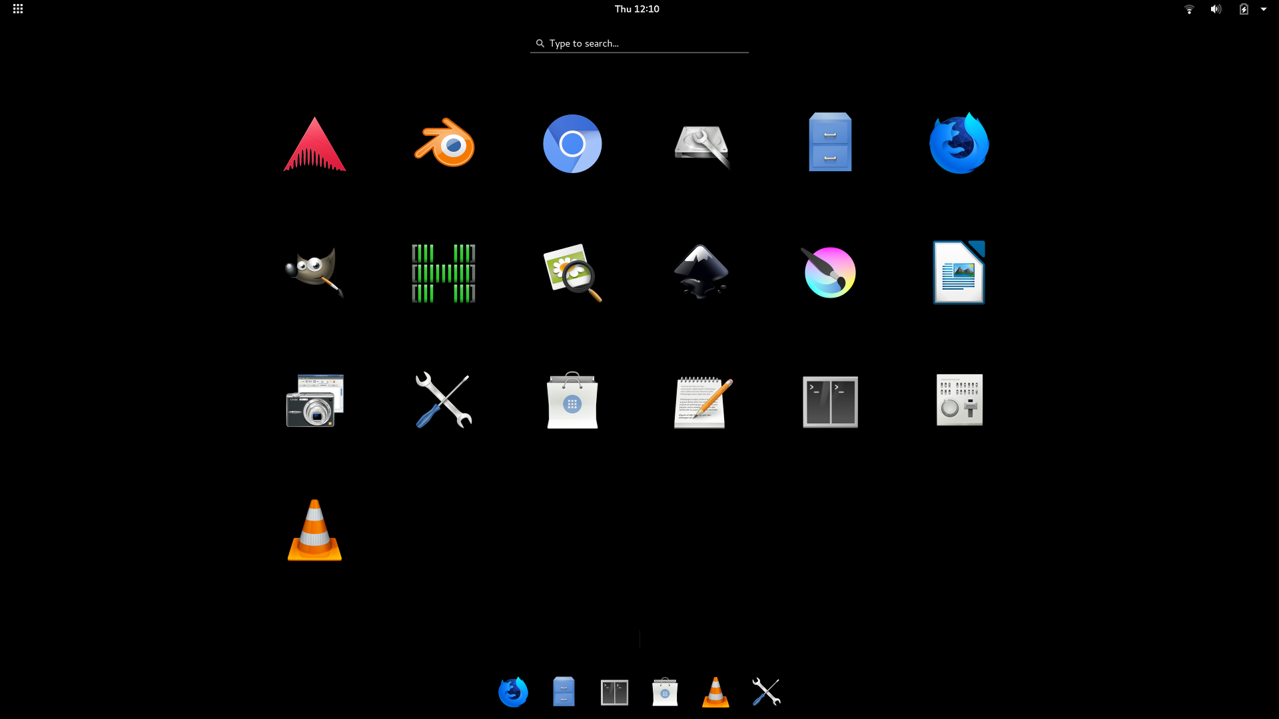Launch Blender from the app grid
Screen dimensions: 1279x719
444,142
